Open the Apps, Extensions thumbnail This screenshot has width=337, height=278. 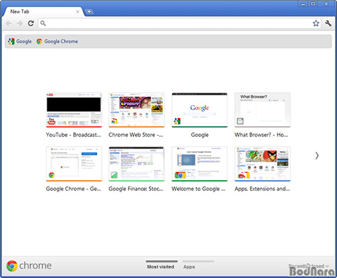pos(262,164)
